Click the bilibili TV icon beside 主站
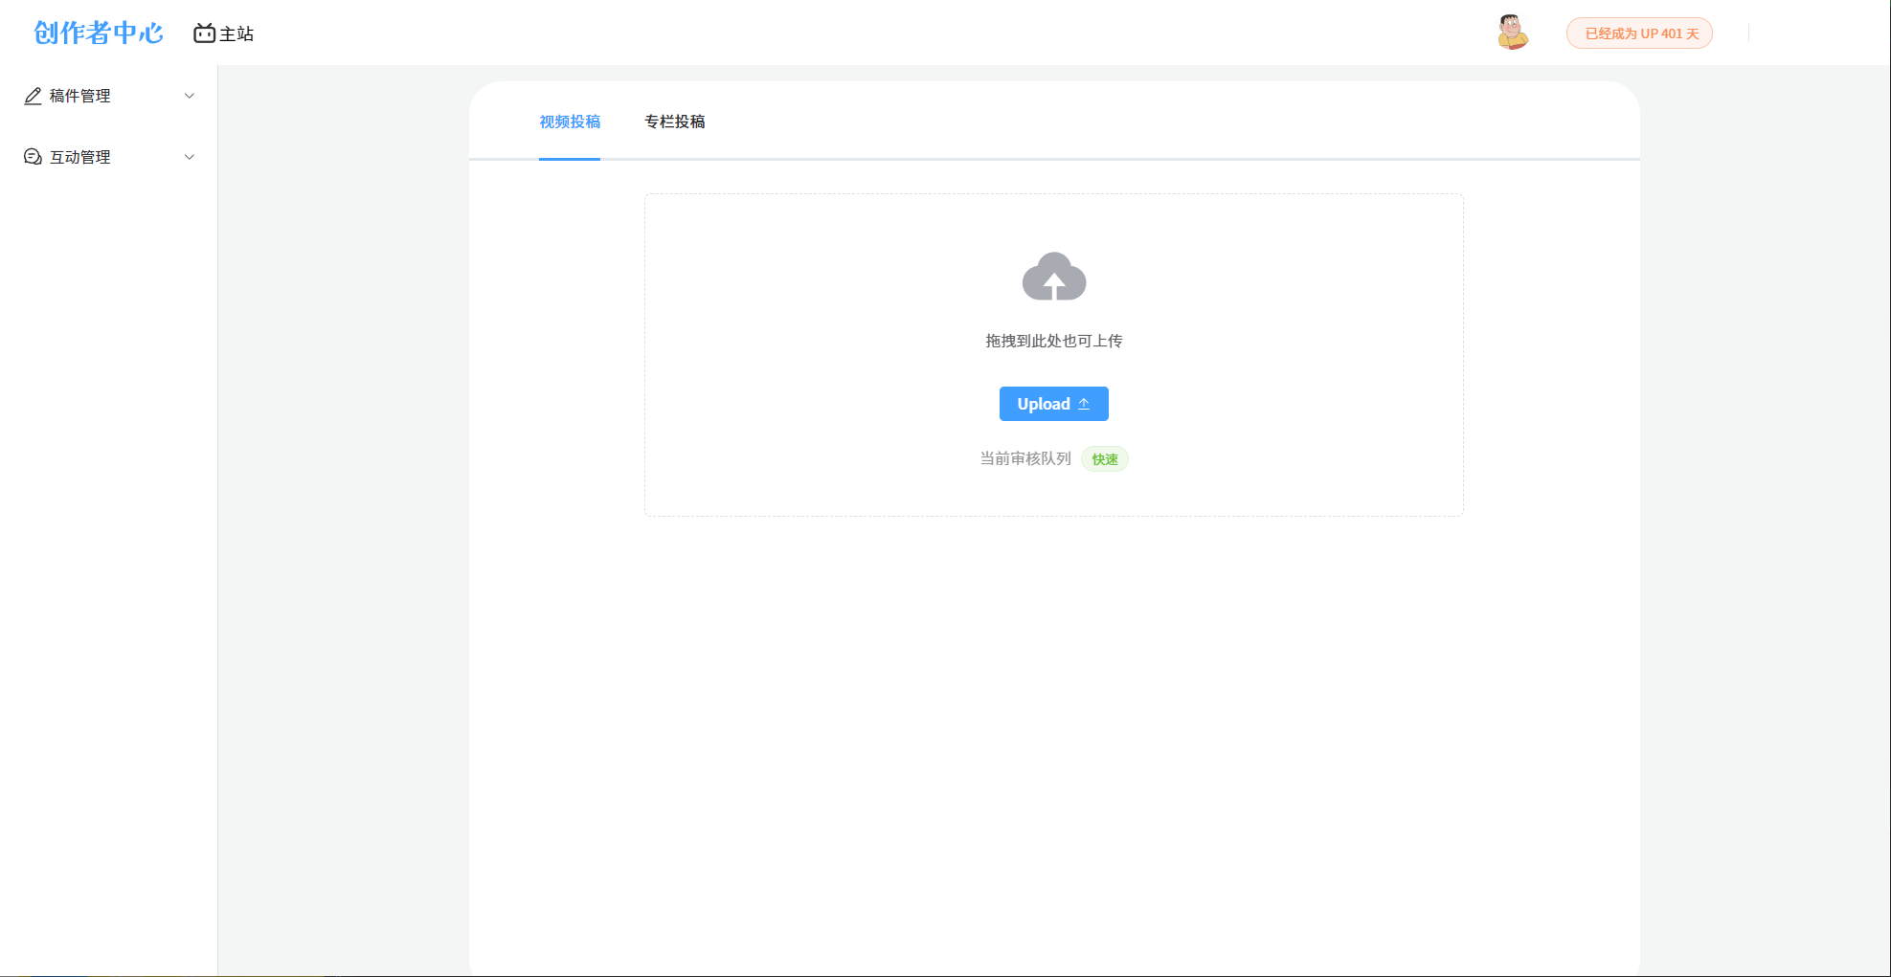 204,33
